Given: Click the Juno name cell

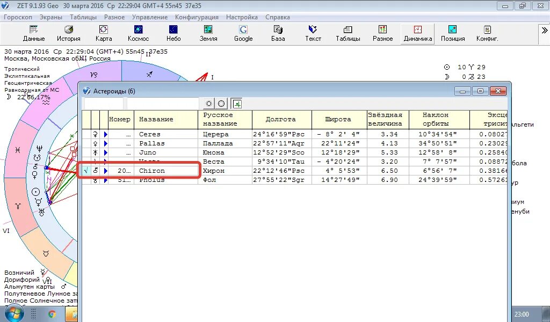Looking at the screenshot, I should coord(166,152).
